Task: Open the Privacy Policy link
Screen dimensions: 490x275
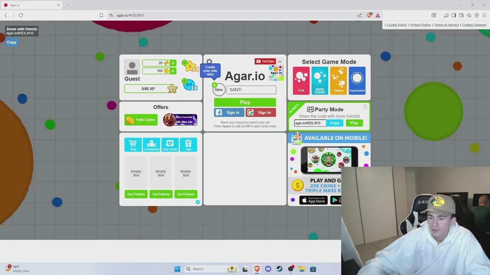Action: (420, 25)
